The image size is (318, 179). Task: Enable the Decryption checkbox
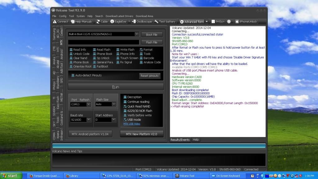(x=125, y=97)
